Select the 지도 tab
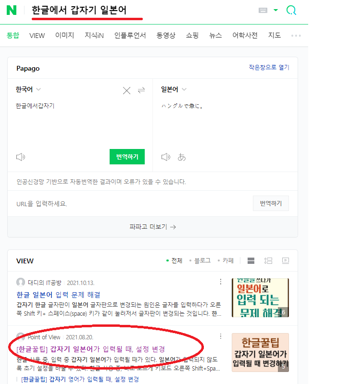The image size is (363, 384). (x=275, y=35)
